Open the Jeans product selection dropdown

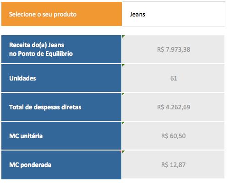pyautogui.click(x=174, y=14)
